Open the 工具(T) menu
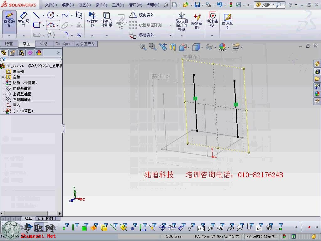 [118, 5]
